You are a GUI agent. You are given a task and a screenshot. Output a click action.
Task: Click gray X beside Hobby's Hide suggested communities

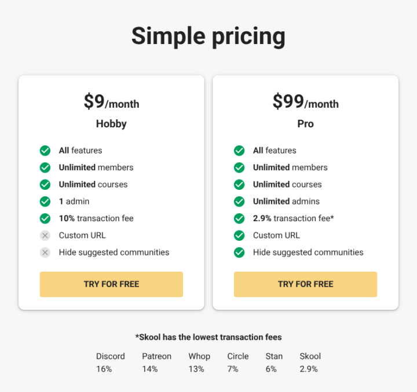(45, 252)
